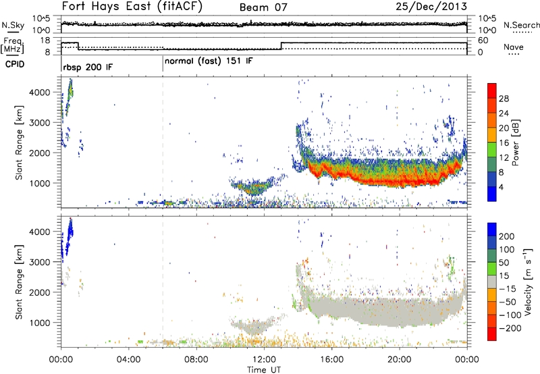Click the '12:00' time tick label
This screenshot has width=540, height=374.
[264, 360]
